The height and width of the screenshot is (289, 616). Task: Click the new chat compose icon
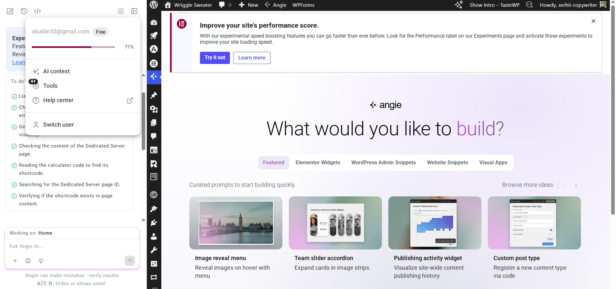[x=10, y=11]
